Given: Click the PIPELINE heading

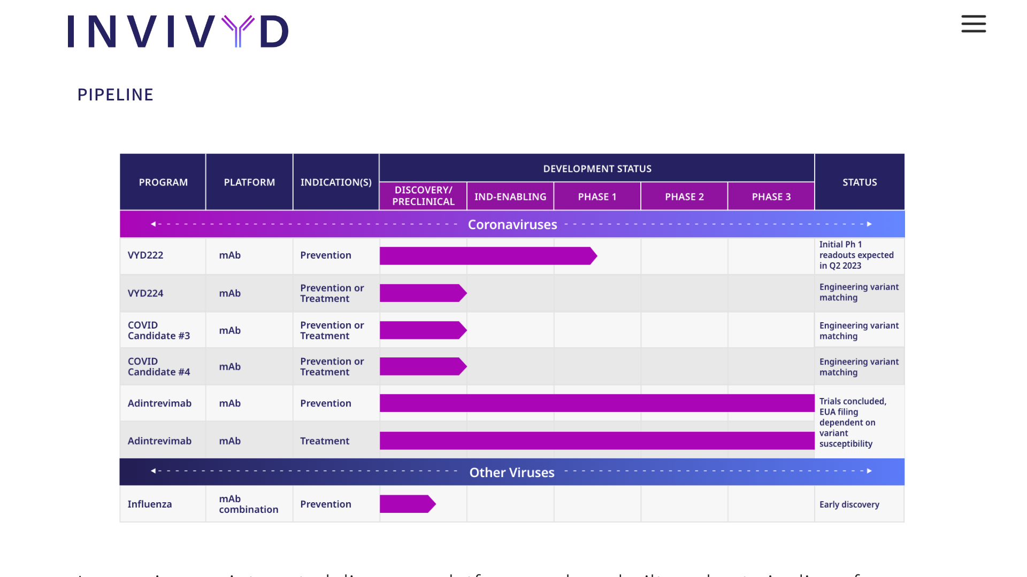Looking at the screenshot, I should click(x=116, y=95).
